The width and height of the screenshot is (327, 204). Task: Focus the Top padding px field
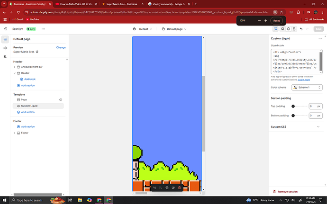point(315,106)
